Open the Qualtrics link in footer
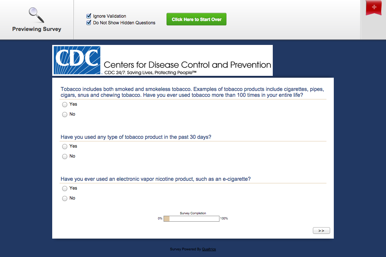This screenshot has width=386, height=257. (209, 249)
